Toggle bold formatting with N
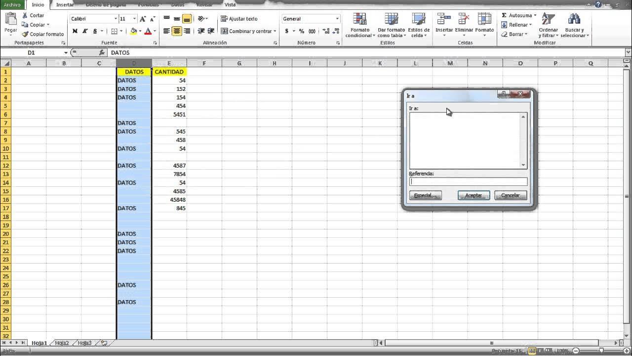This screenshot has width=632, height=356. coord(75,31)
